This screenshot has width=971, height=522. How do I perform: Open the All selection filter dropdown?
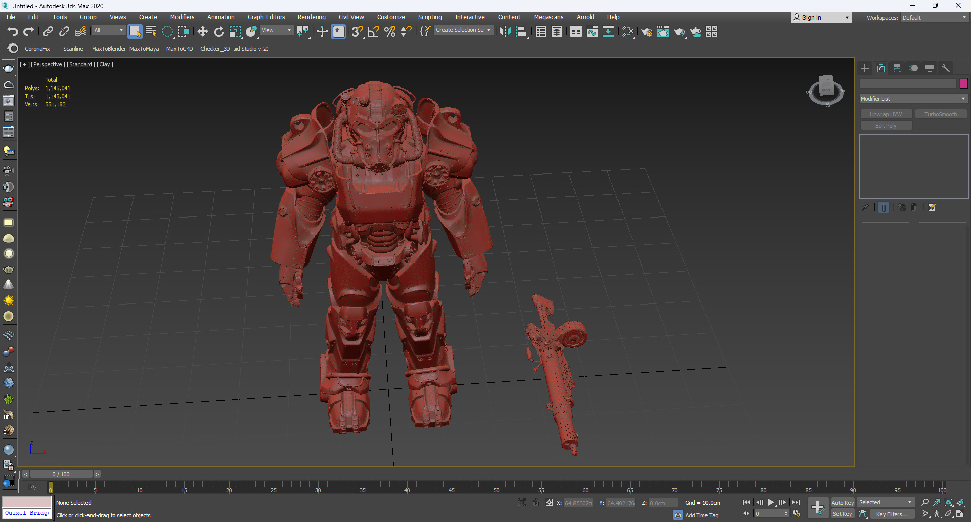coord(108,31)
